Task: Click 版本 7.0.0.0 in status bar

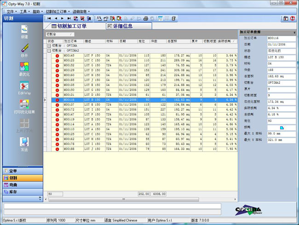Action: (x=200, y=220)
